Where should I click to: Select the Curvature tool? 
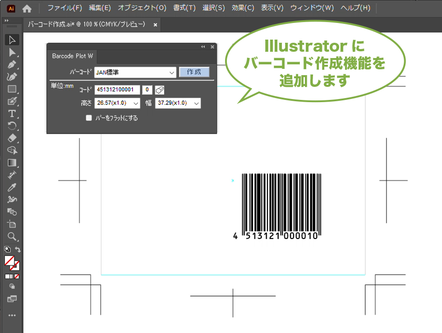[12, 77]
